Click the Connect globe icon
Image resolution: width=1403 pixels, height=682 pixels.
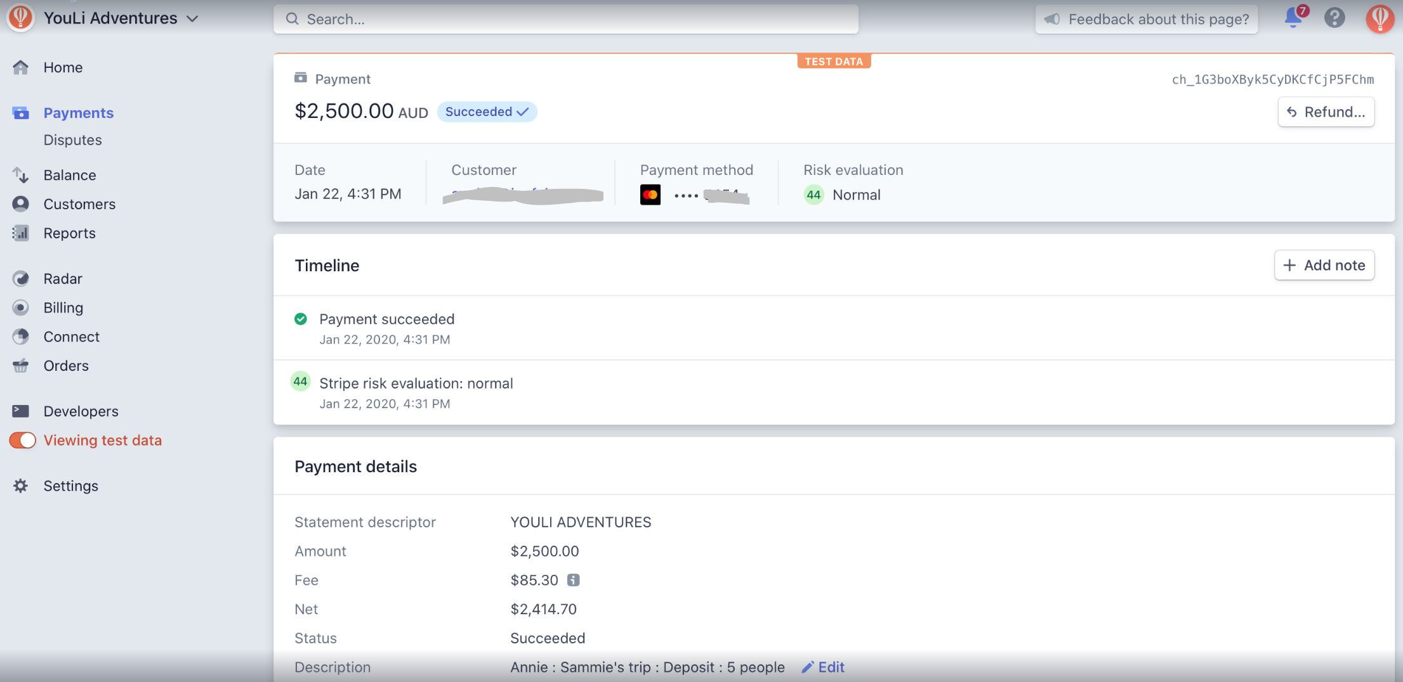pos(20,337)
